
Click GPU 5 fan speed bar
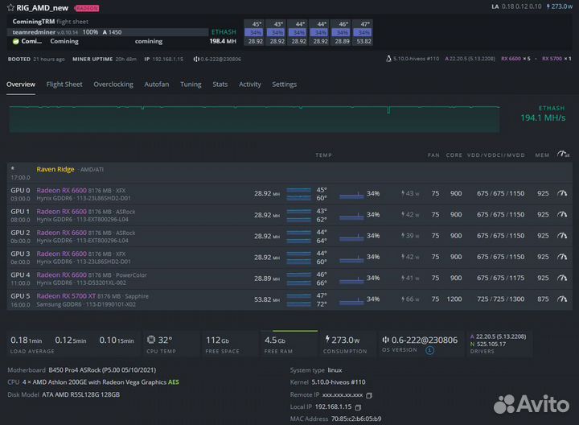[351, 299]
